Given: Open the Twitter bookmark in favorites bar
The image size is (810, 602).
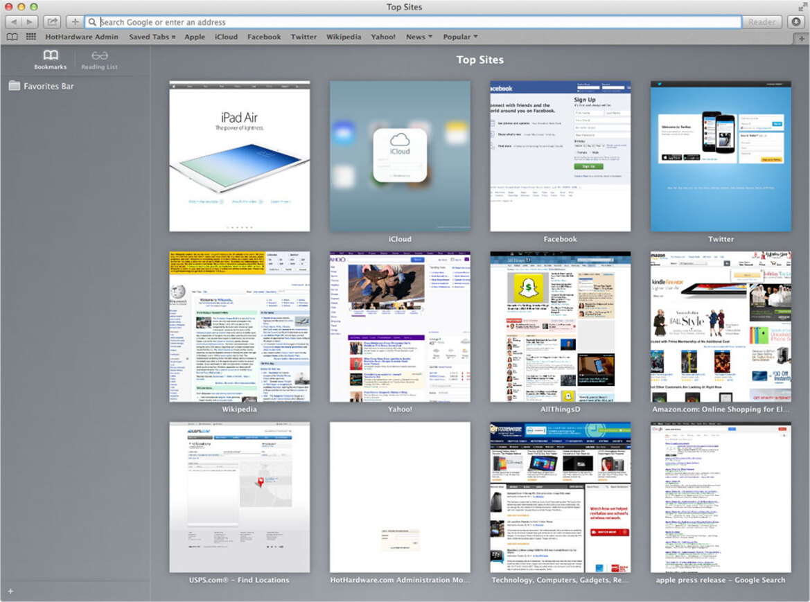Looking at the screenshot, I should click(x=303, y=37).
